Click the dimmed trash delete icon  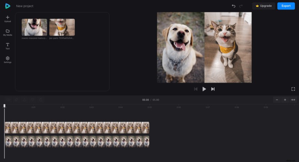[41, 100]
